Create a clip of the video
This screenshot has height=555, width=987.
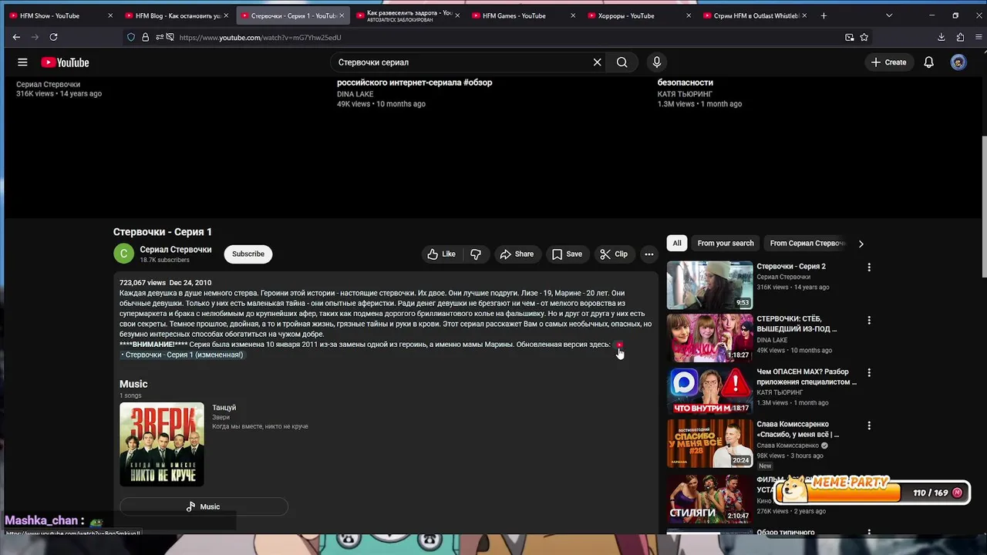pyautogui.click(x=614, y=254)
